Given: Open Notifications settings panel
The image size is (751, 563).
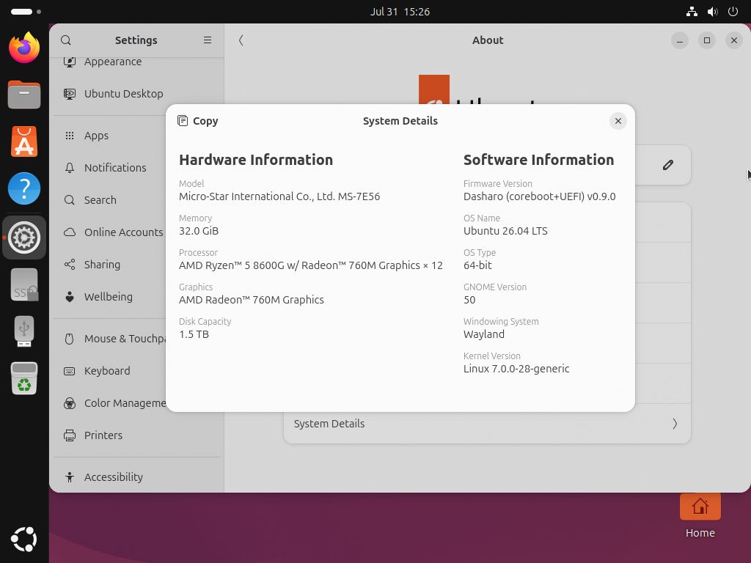Looking at the screenshot, I should click(136, 168).
